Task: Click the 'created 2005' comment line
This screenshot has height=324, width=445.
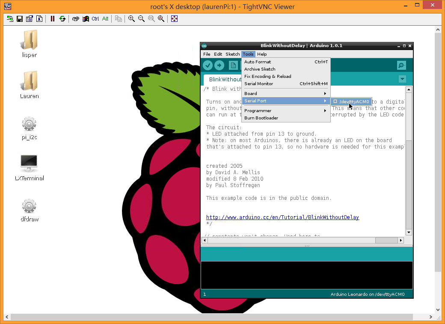Action: [x=224, y=166]
